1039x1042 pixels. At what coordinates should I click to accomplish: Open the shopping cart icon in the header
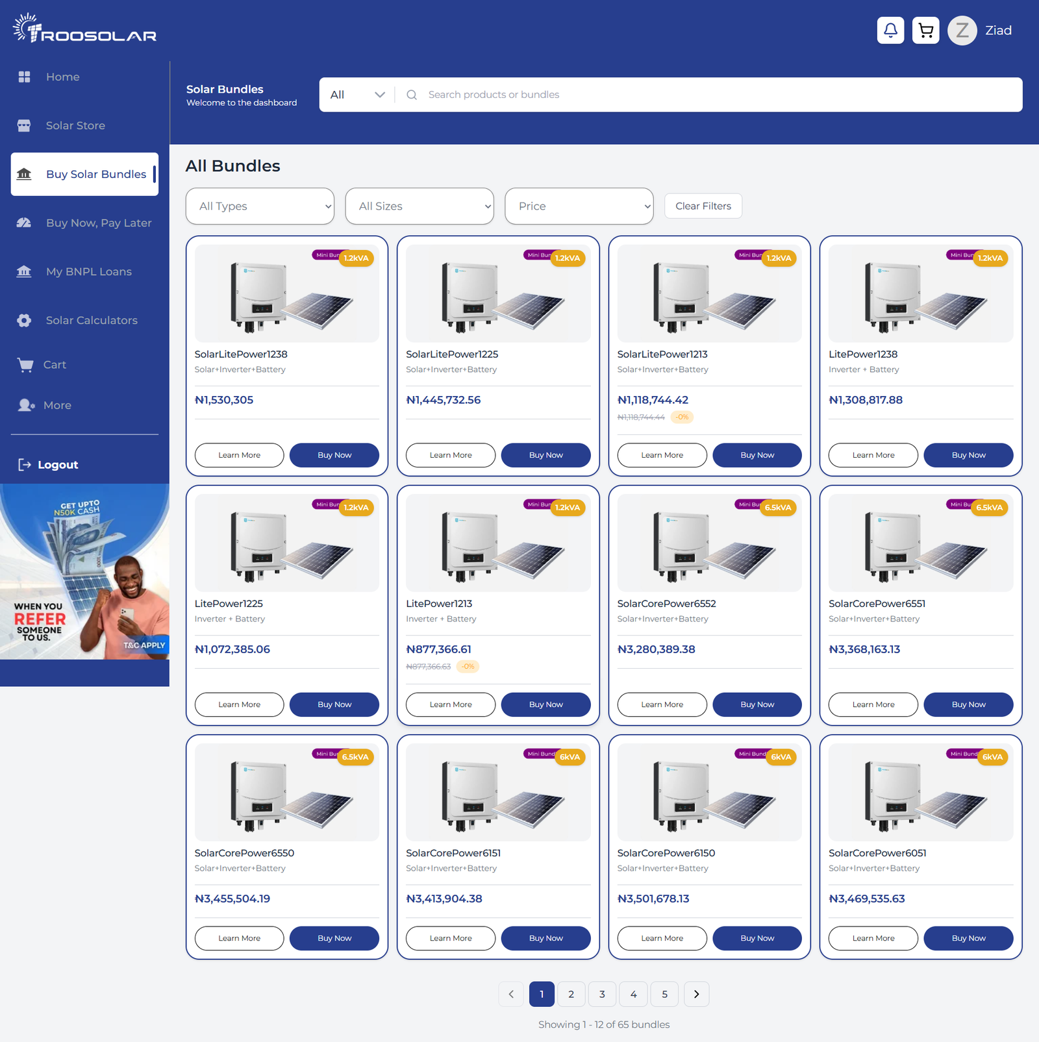pyautogui.click(x=926, y=30)
